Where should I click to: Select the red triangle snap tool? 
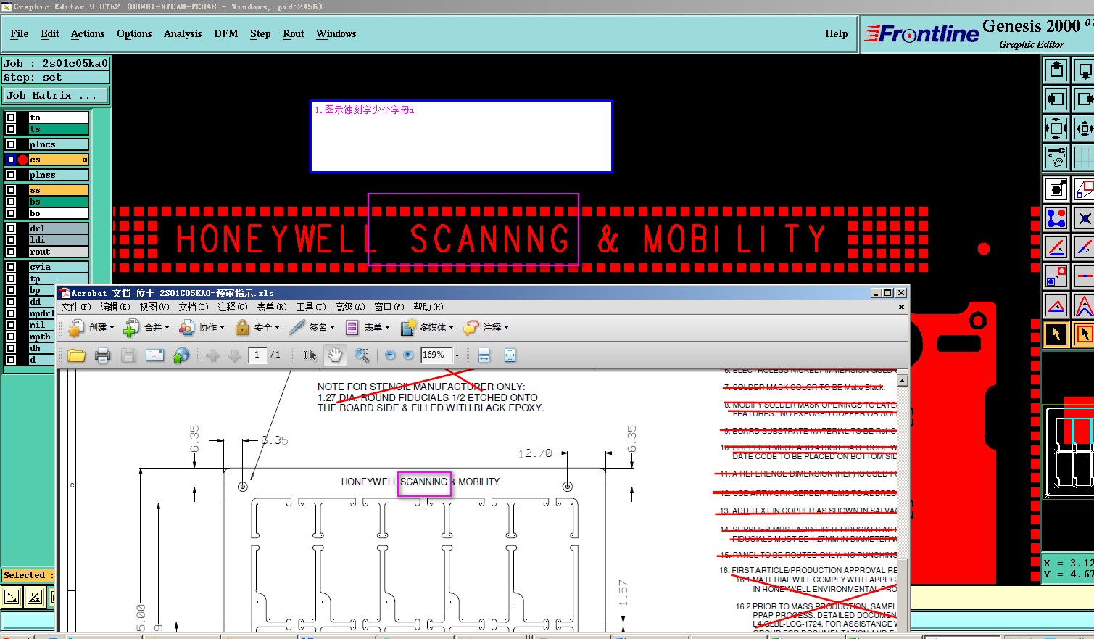pyautogui.click(x=1056, y=305)
